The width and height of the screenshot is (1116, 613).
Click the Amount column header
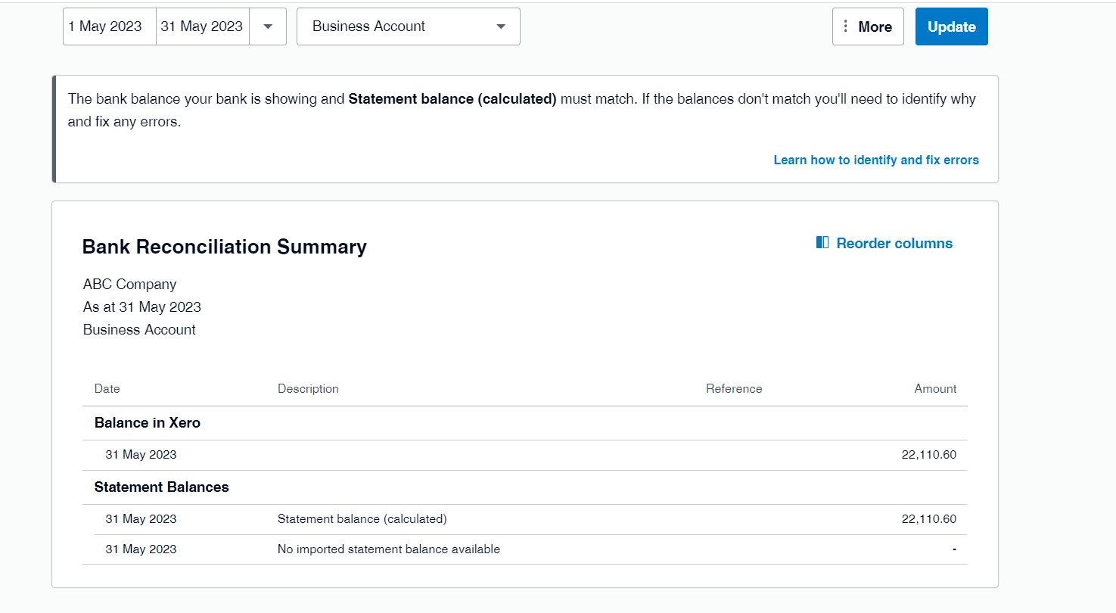[935, 389]
